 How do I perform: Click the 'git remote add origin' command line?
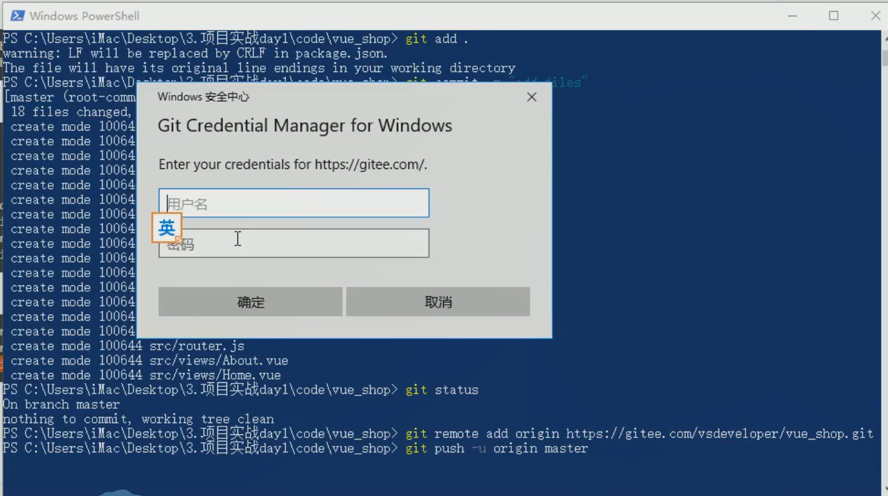tap(639, 434)
